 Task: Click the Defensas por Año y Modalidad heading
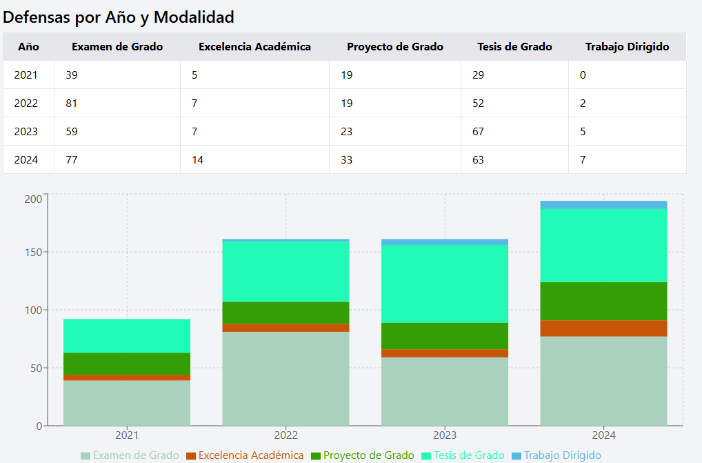[x=118, y=17]
